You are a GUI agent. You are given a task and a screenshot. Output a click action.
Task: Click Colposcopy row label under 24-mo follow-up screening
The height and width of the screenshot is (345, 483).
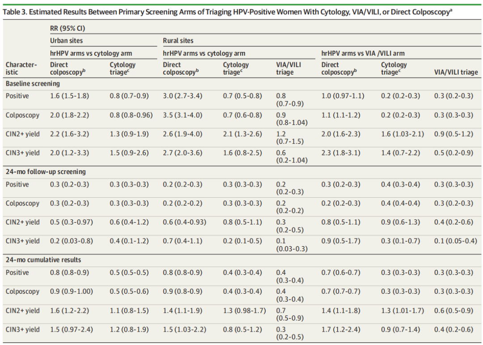(x=22, y=203)
